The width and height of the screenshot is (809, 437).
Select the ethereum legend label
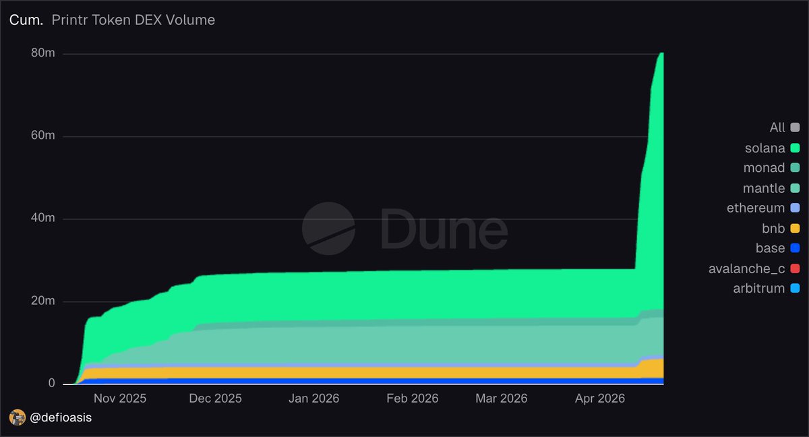tap(756, 208)
